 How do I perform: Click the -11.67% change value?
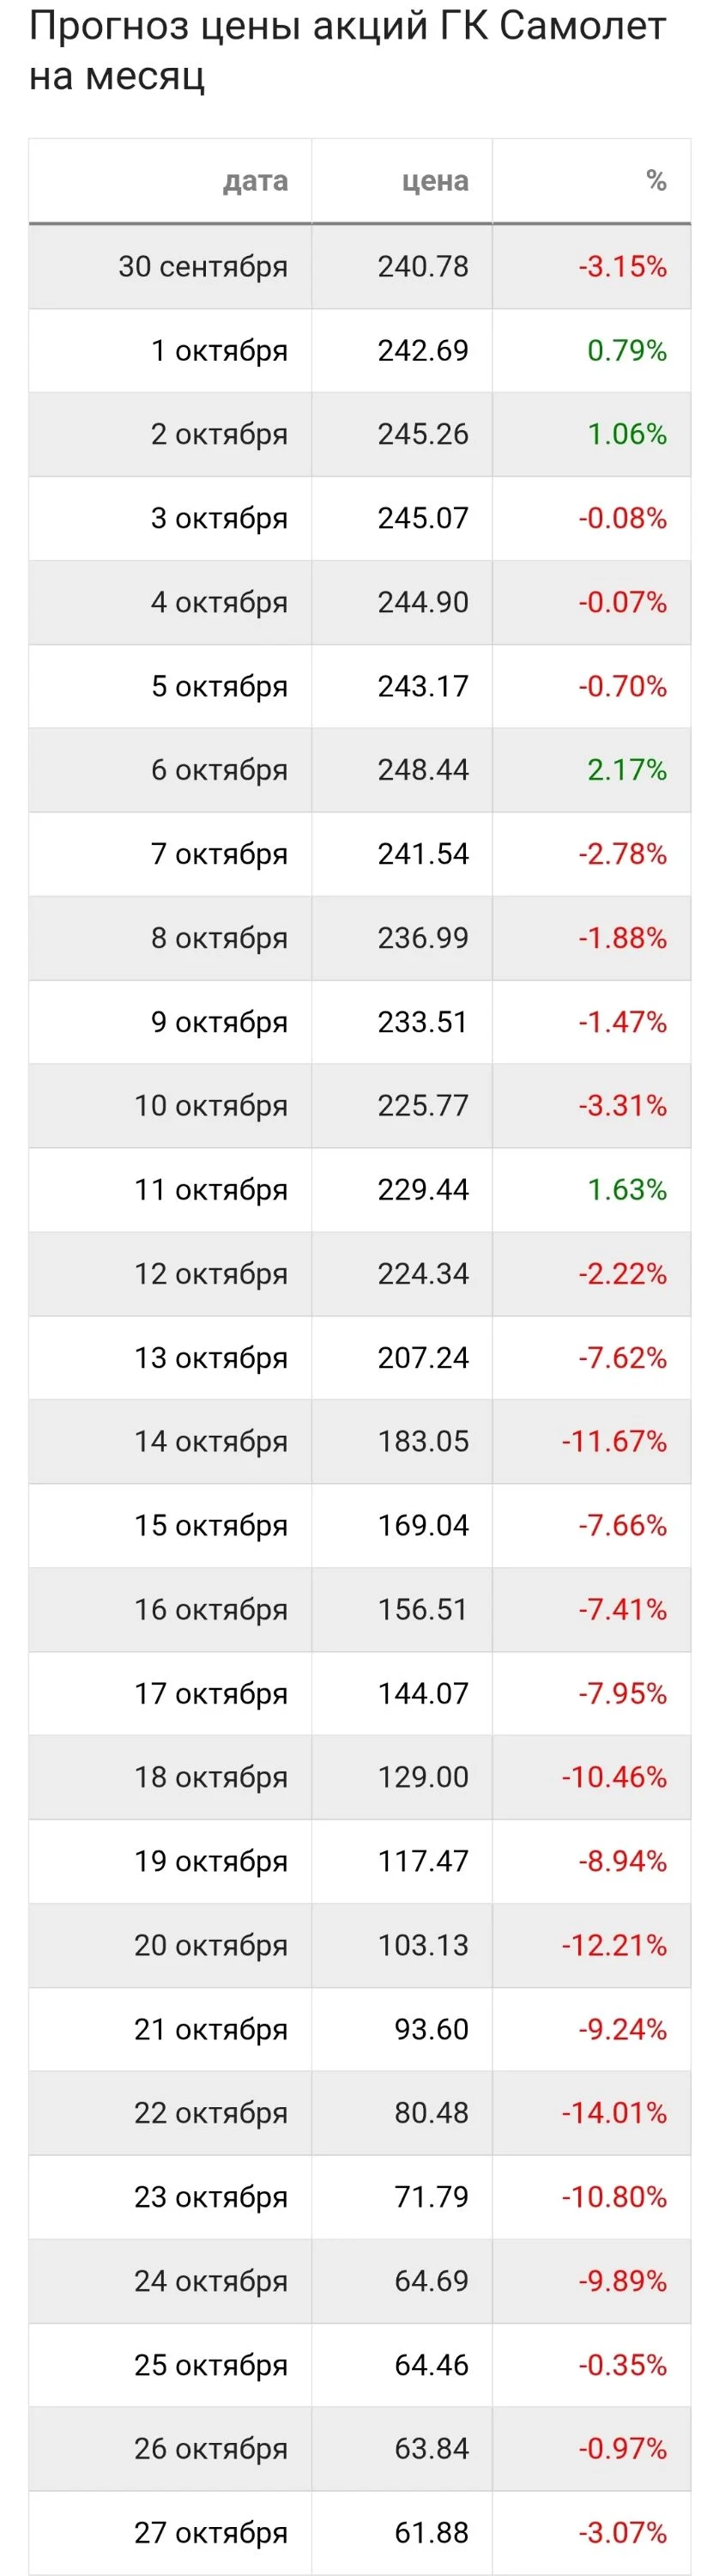pos(614,1441)
